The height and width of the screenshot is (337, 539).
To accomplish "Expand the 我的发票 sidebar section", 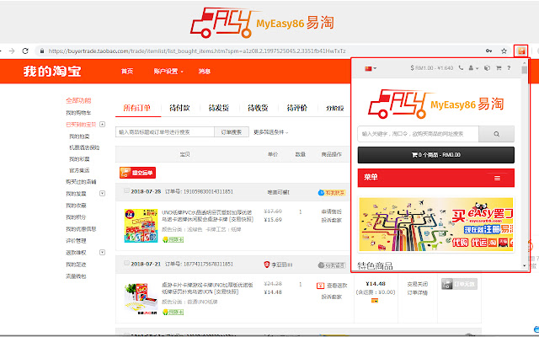I will tap(102, 193).
